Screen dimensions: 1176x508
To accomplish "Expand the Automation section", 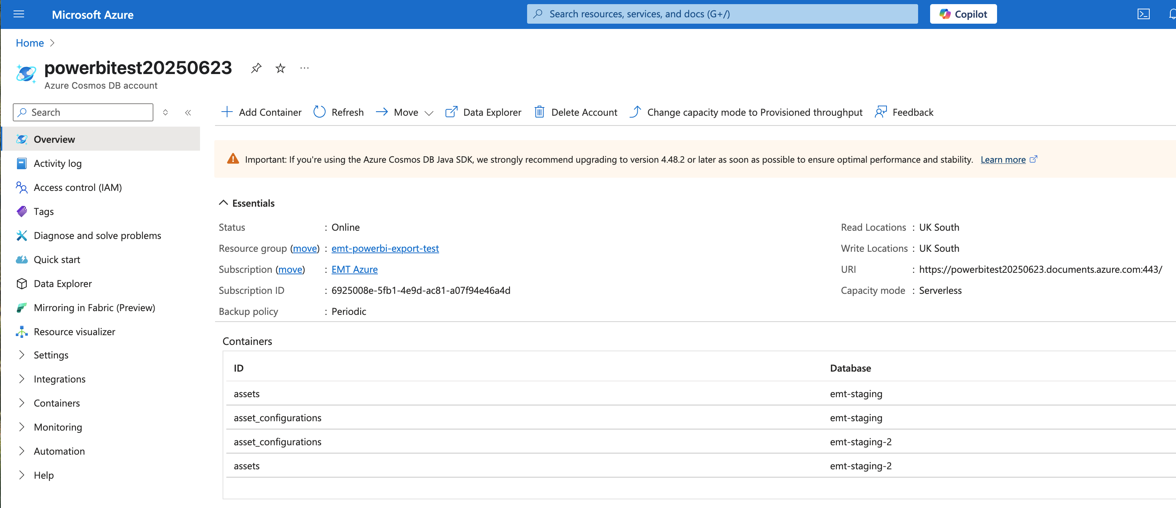I will [x=21, y=451].
